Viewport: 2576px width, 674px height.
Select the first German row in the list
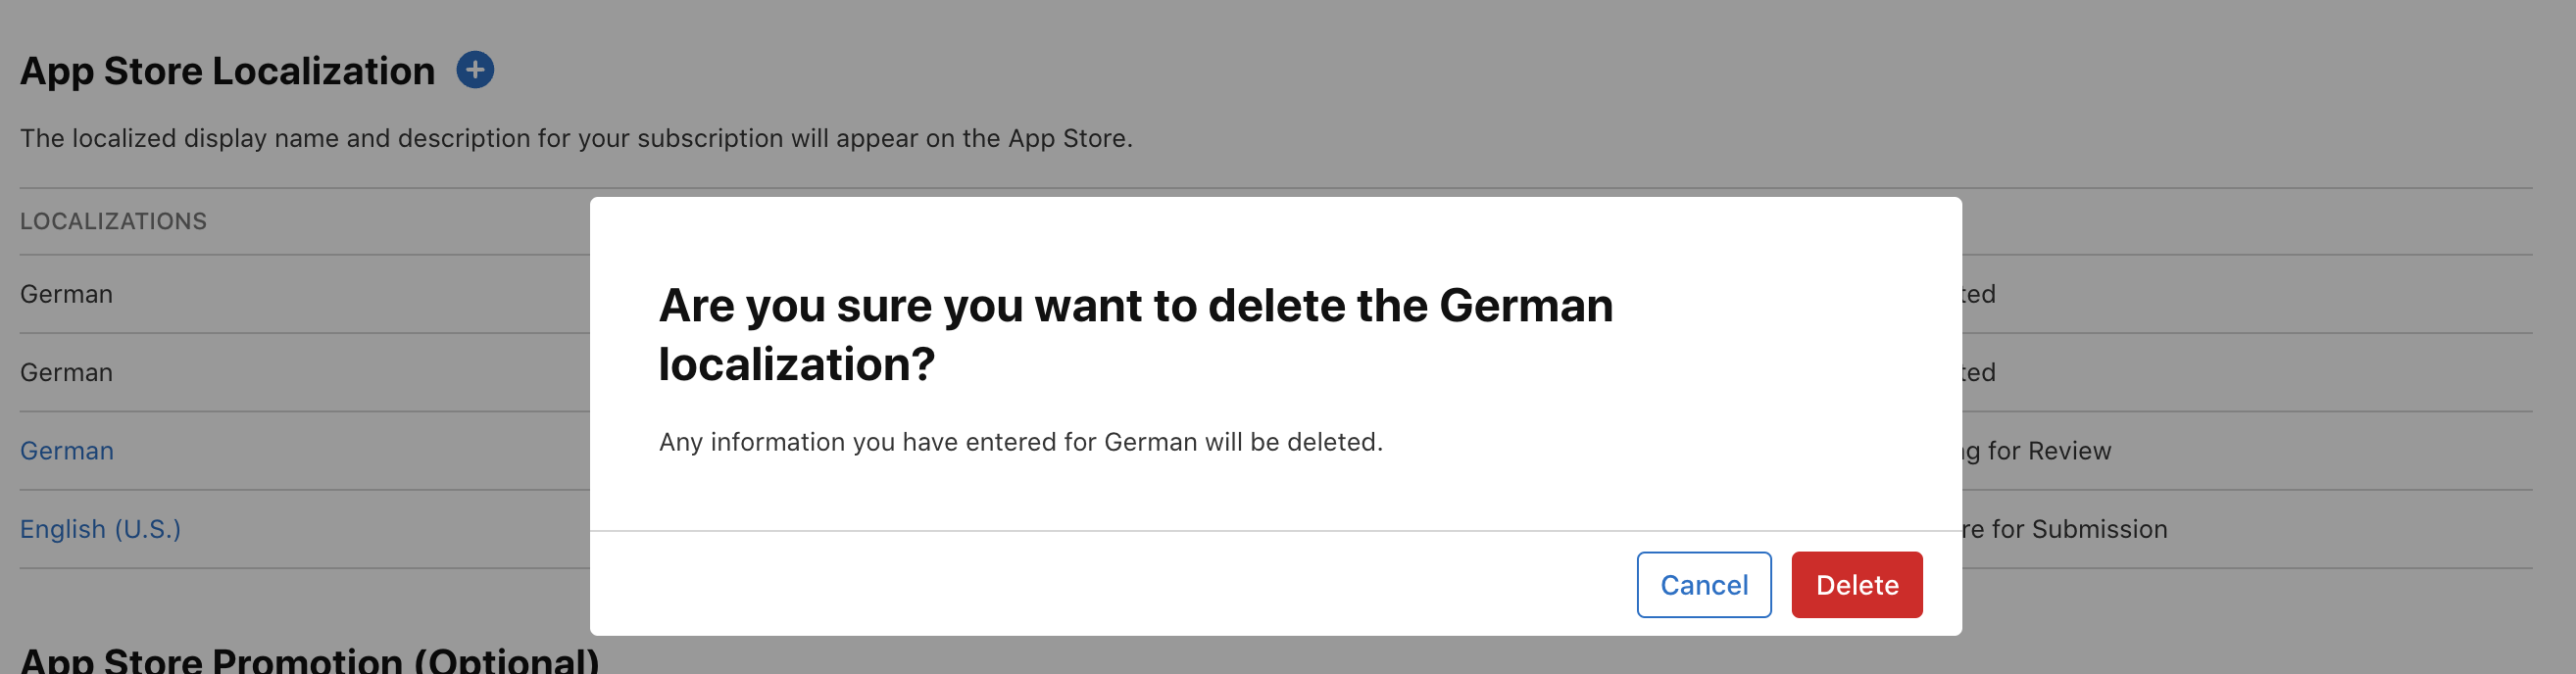[67, 294]
